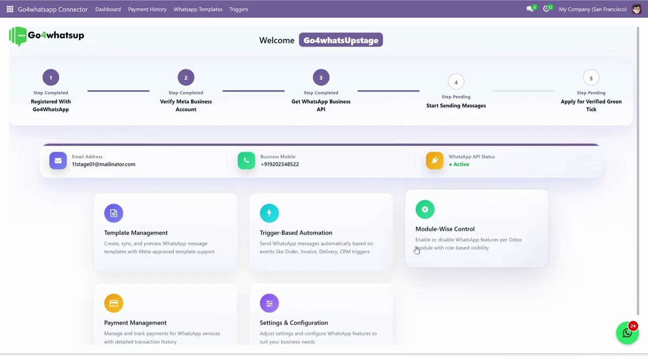The height and width of the screenshot is (364, 648).
Task: Open the Template Management card title
Action: (136, 233)
